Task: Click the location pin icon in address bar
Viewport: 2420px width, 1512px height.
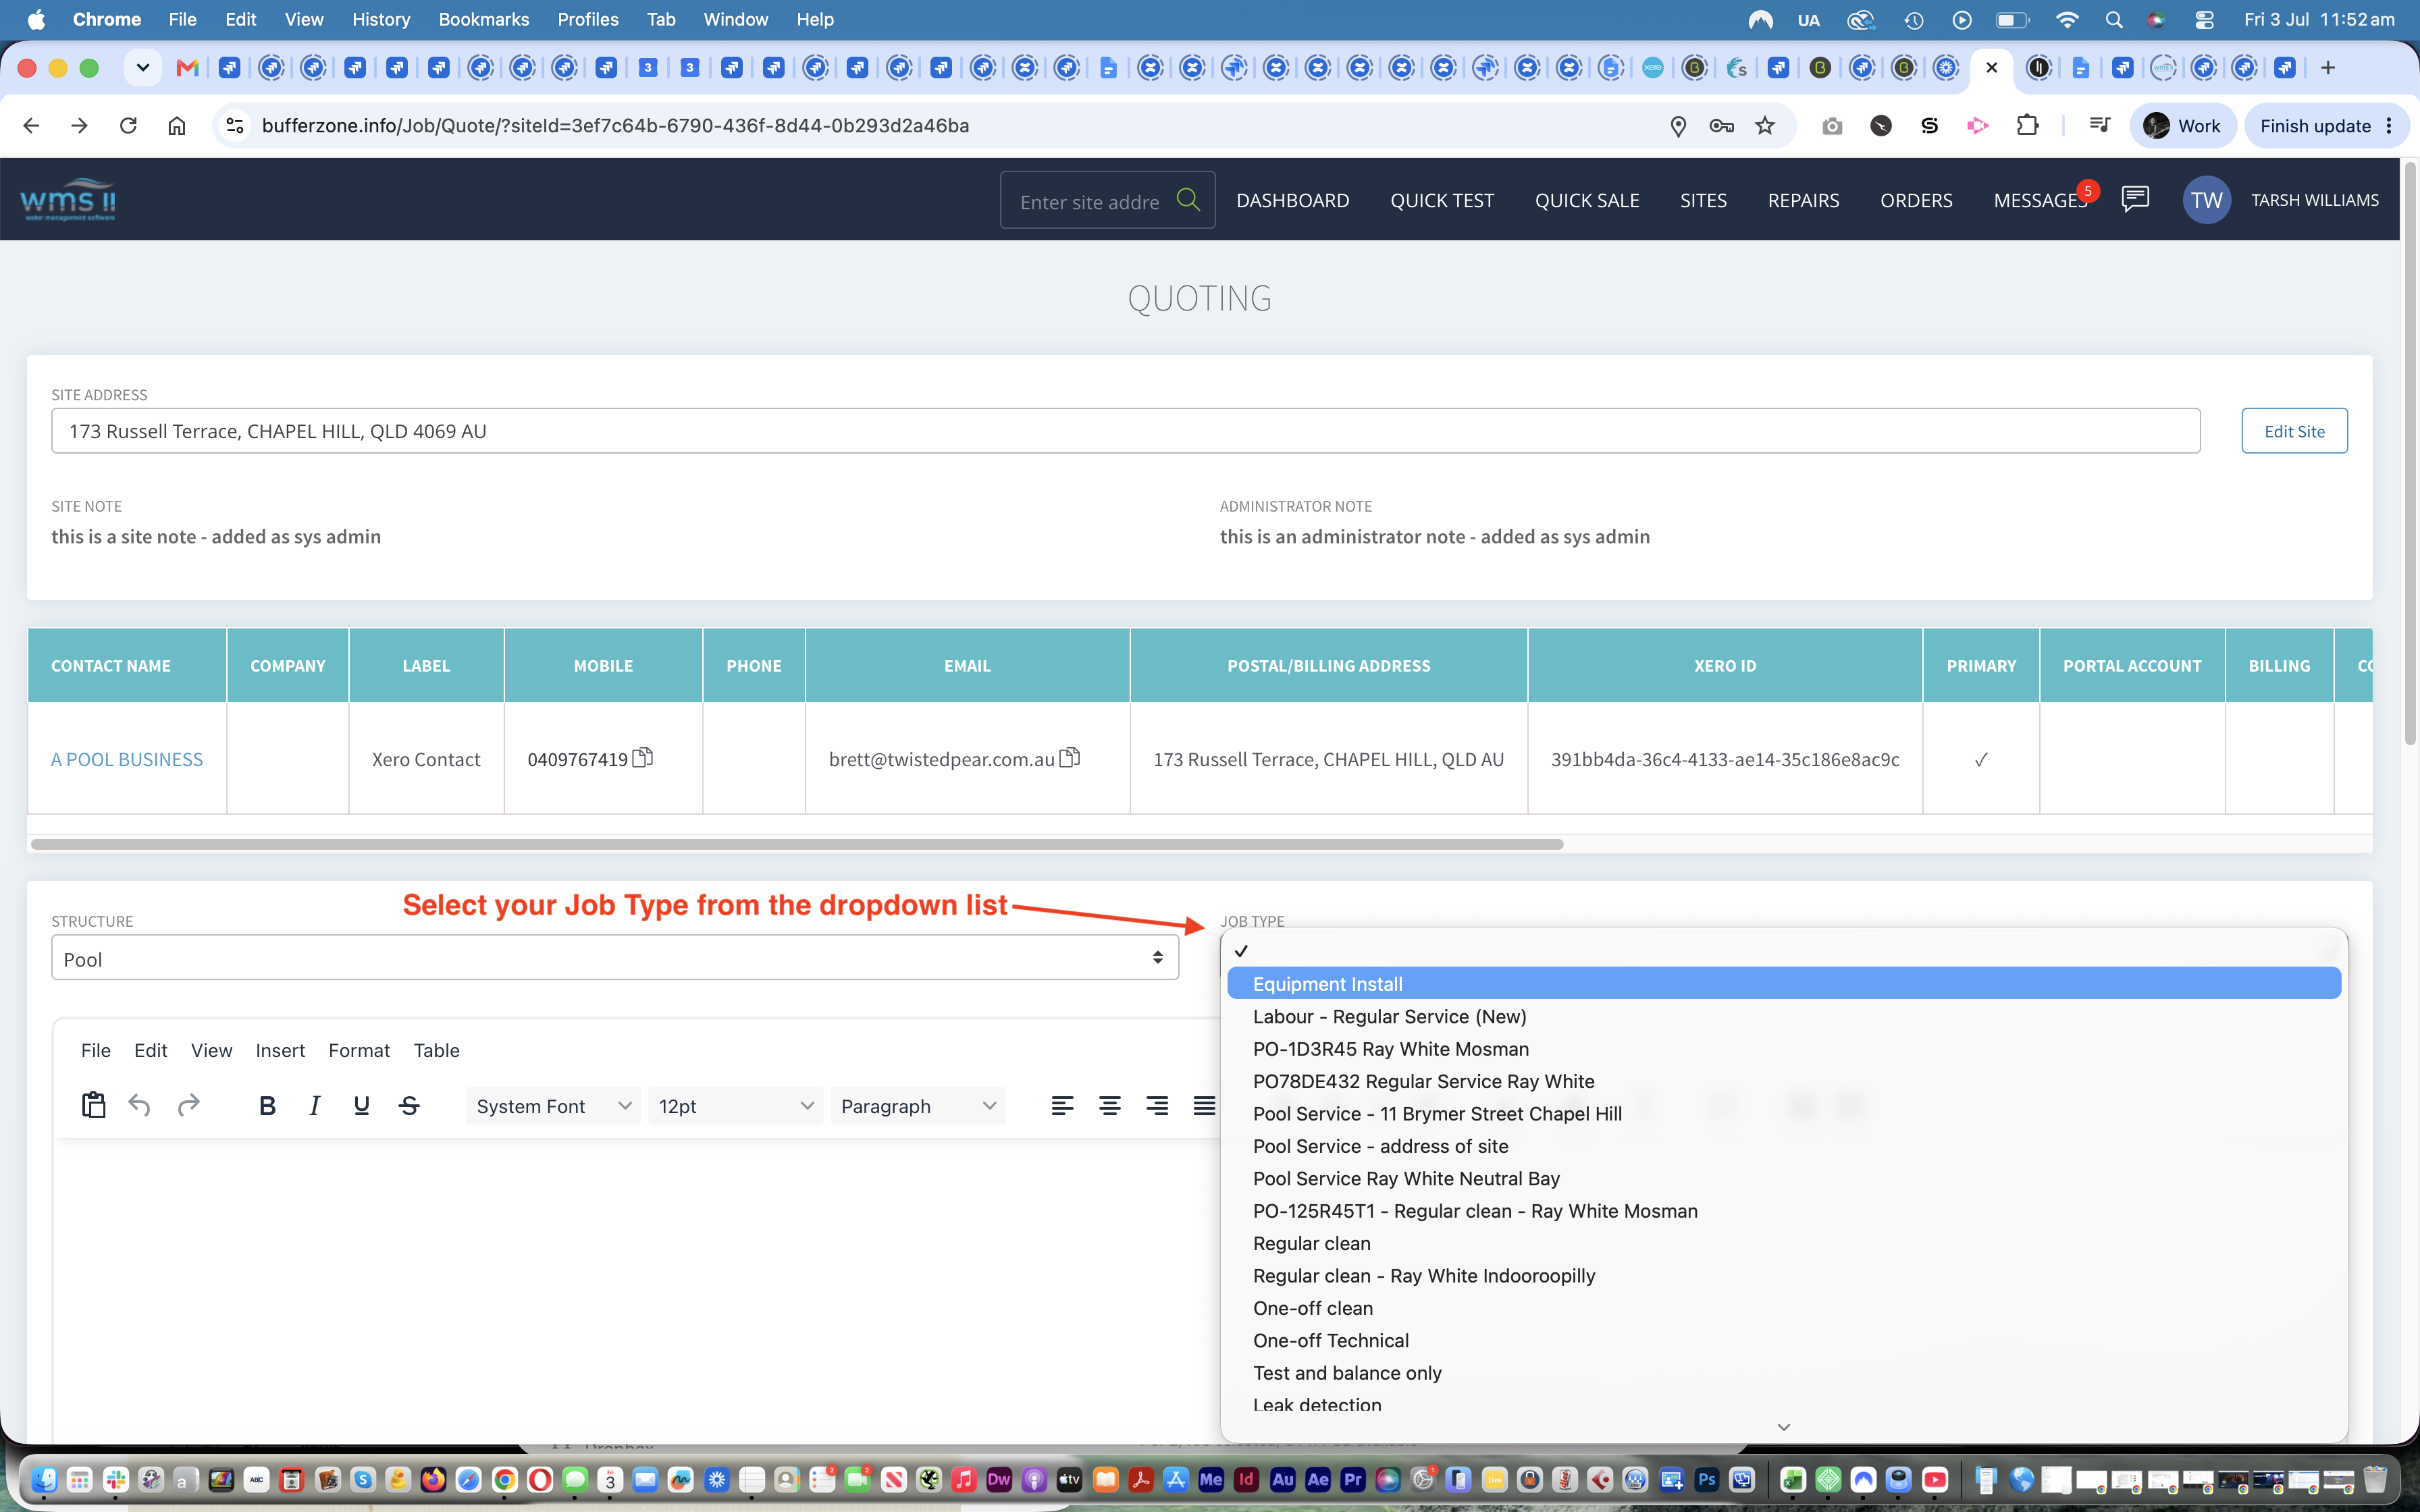Action: (x=1678, y=125)
